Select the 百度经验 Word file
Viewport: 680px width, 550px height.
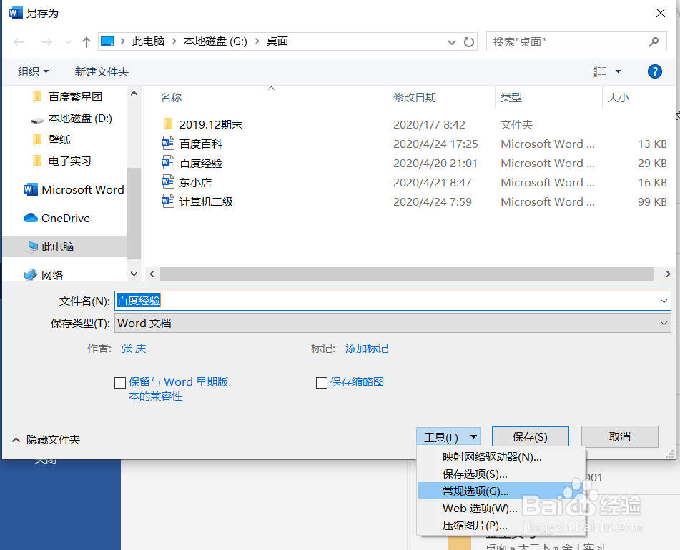point(201,164)
